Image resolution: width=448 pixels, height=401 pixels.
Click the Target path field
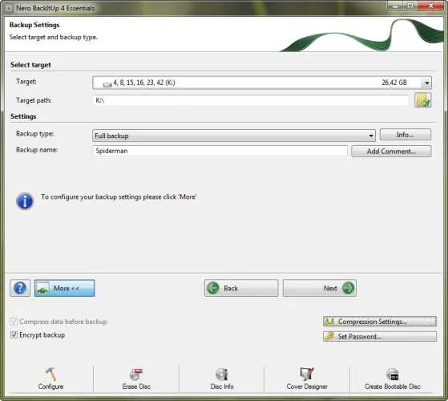(x=251, y=100)
